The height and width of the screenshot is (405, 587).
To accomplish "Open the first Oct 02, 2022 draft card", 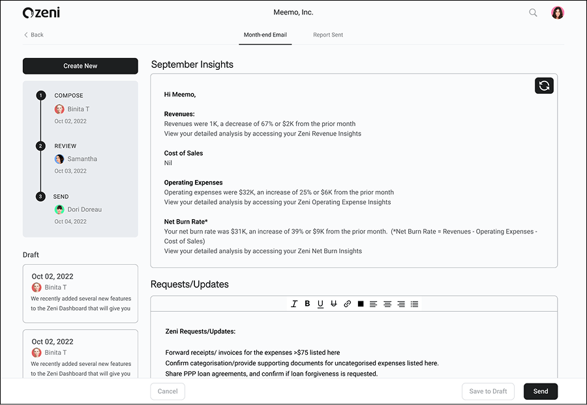I will 80,293.
